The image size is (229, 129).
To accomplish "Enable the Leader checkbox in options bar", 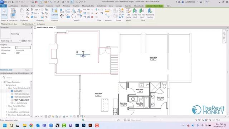I will [38, 24].
